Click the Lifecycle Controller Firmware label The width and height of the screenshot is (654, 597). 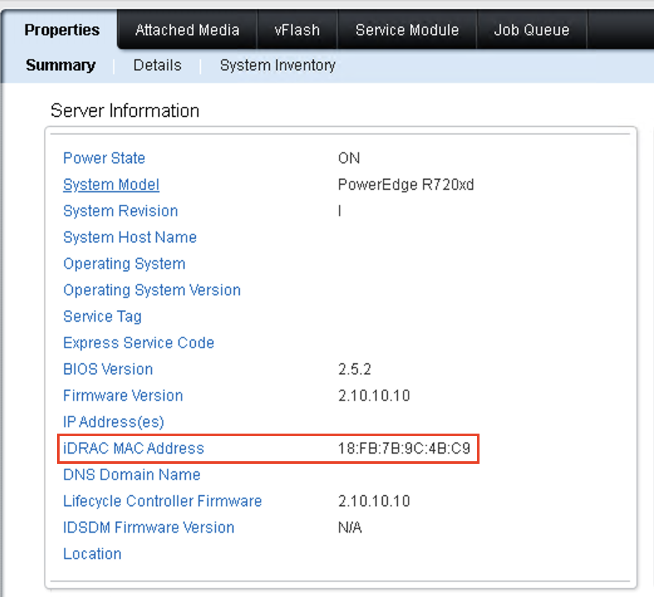pyautogui.click(x=163, y=501)
